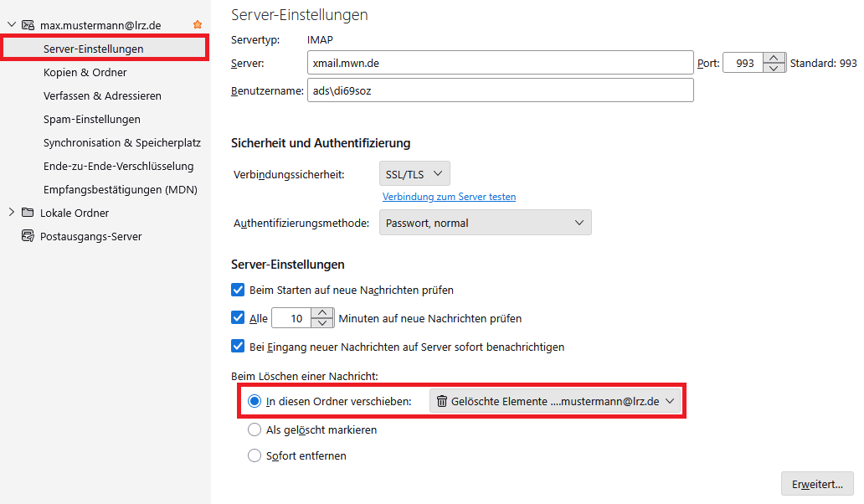
Task: Open the Spam-Einstellungen settings page
Action: 90,119
